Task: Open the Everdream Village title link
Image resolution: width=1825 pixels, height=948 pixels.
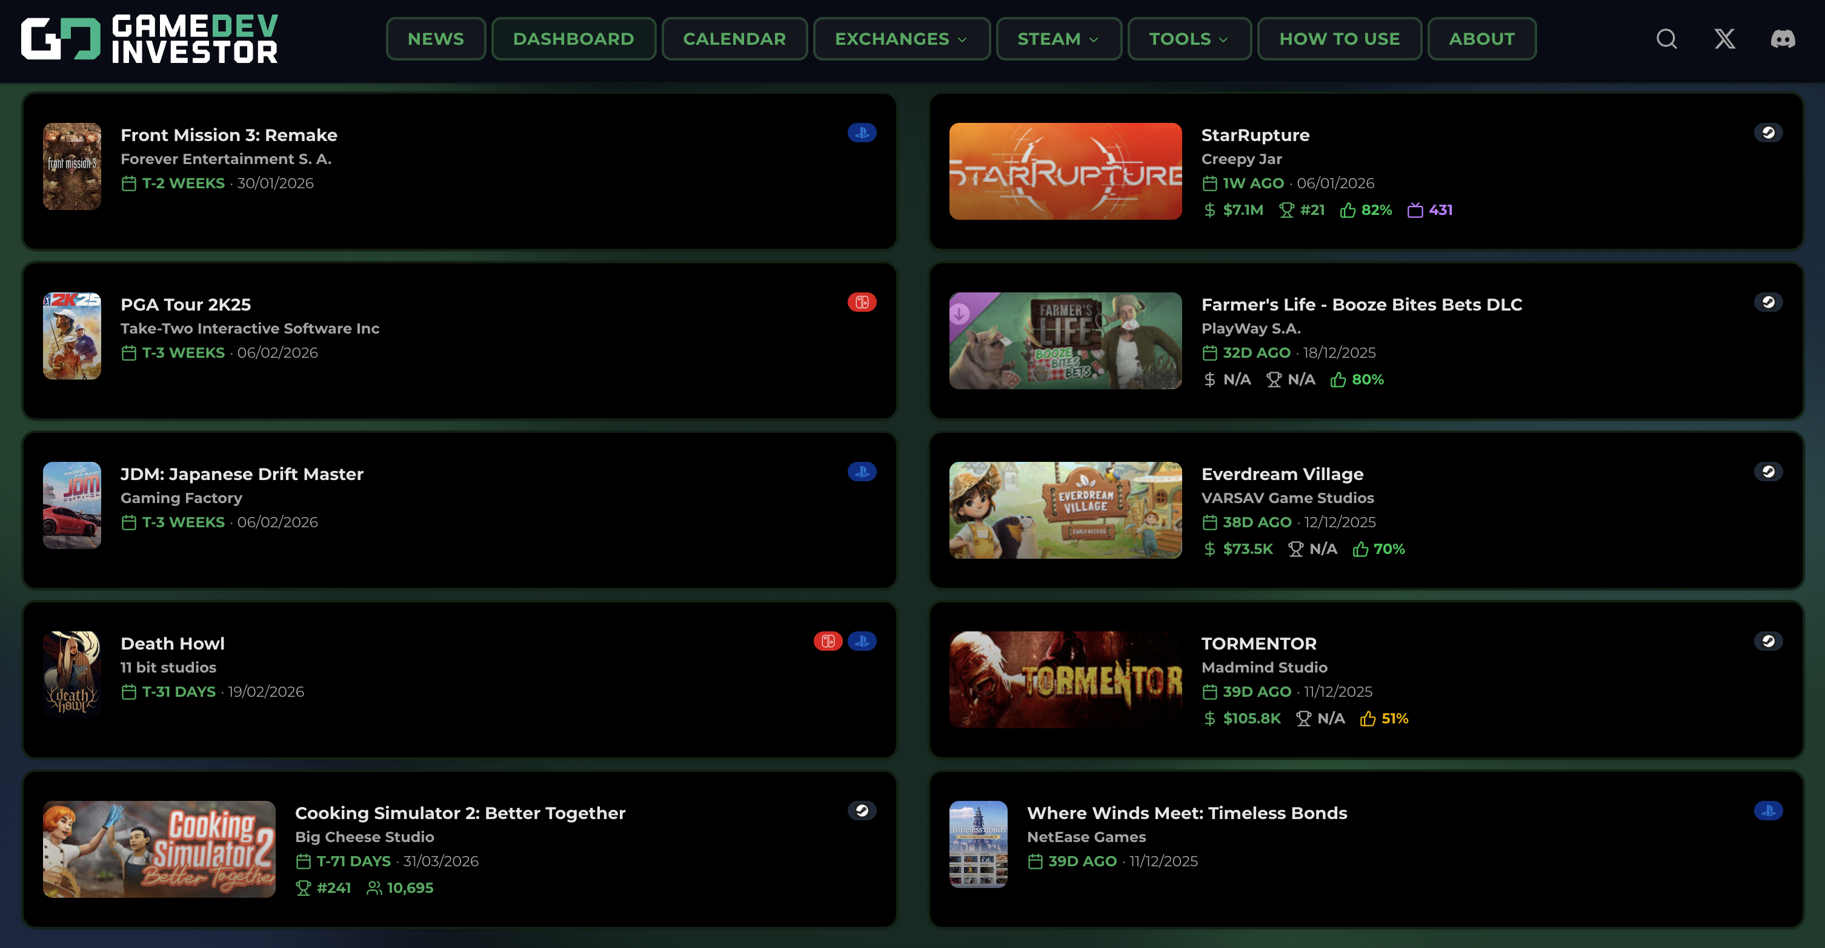Action: (1281, 473)
